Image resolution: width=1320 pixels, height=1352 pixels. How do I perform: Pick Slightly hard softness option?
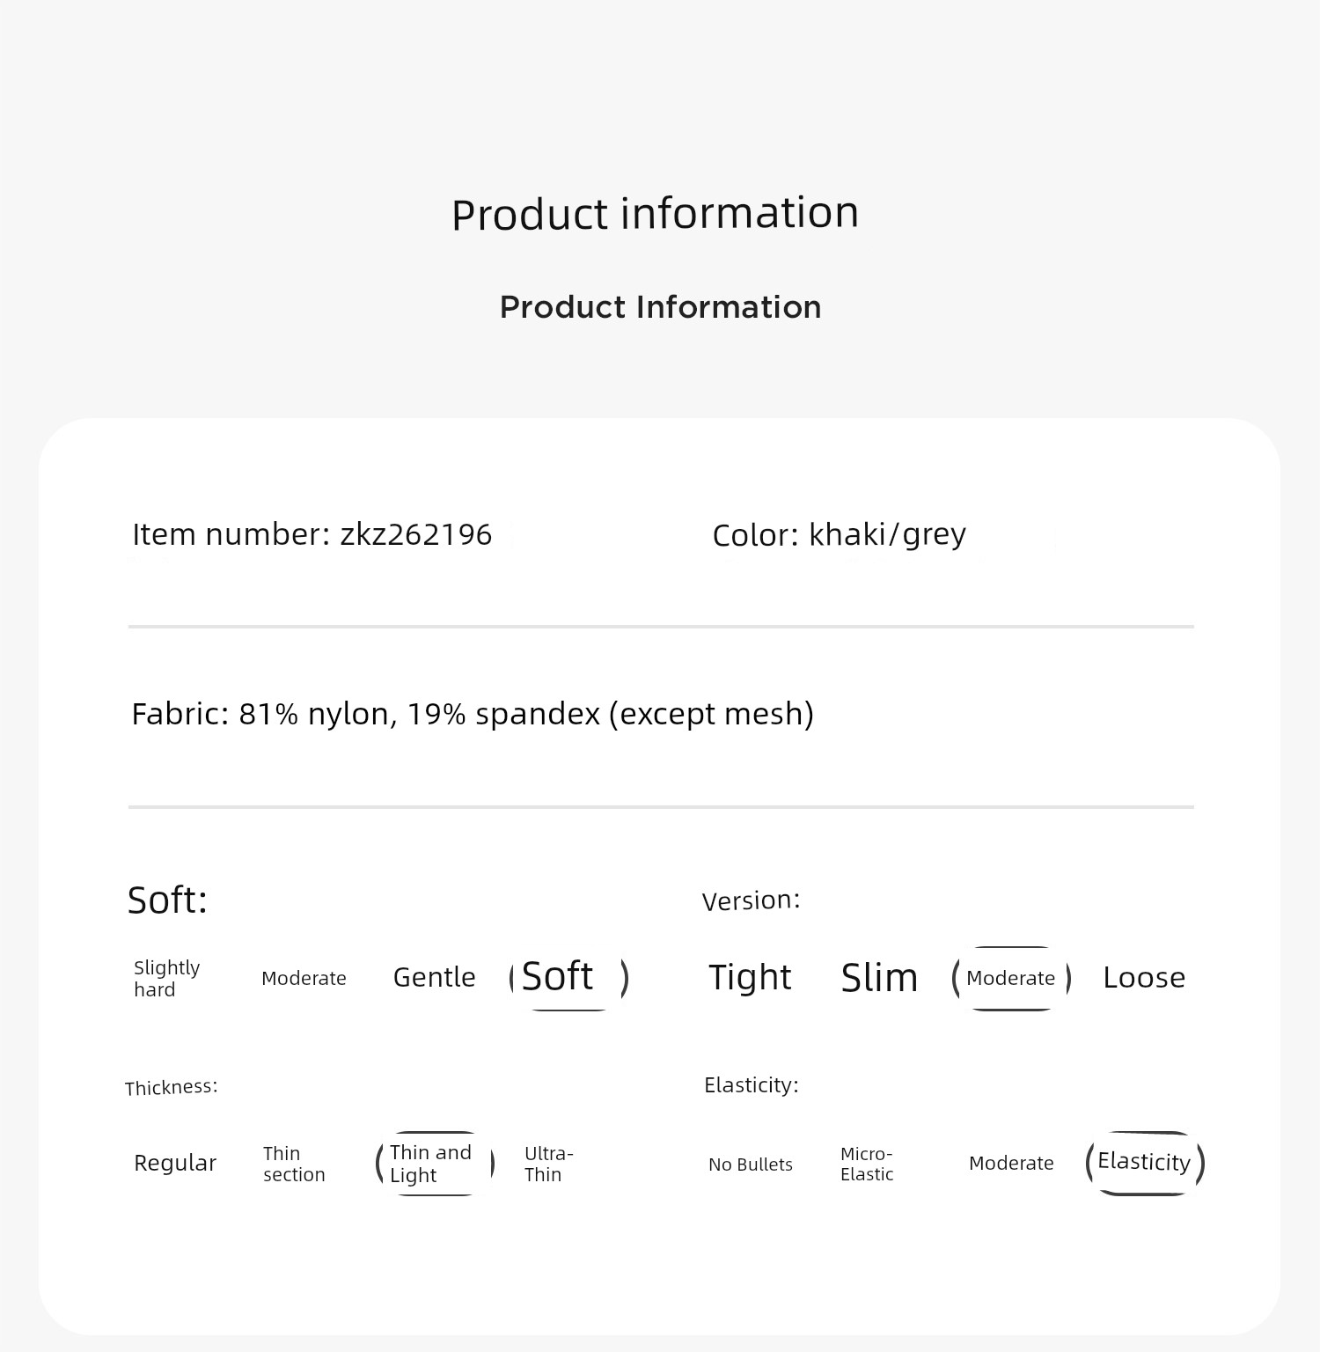click(x=167, y=979)
